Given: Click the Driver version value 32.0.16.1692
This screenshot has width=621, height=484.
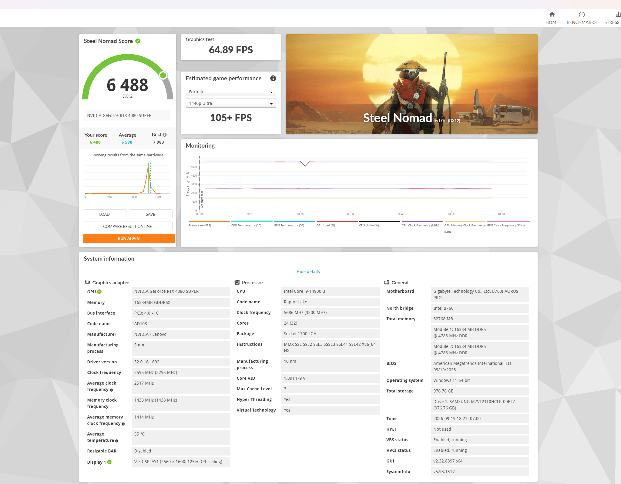Looking at the screenshot, I should point(181,362).
